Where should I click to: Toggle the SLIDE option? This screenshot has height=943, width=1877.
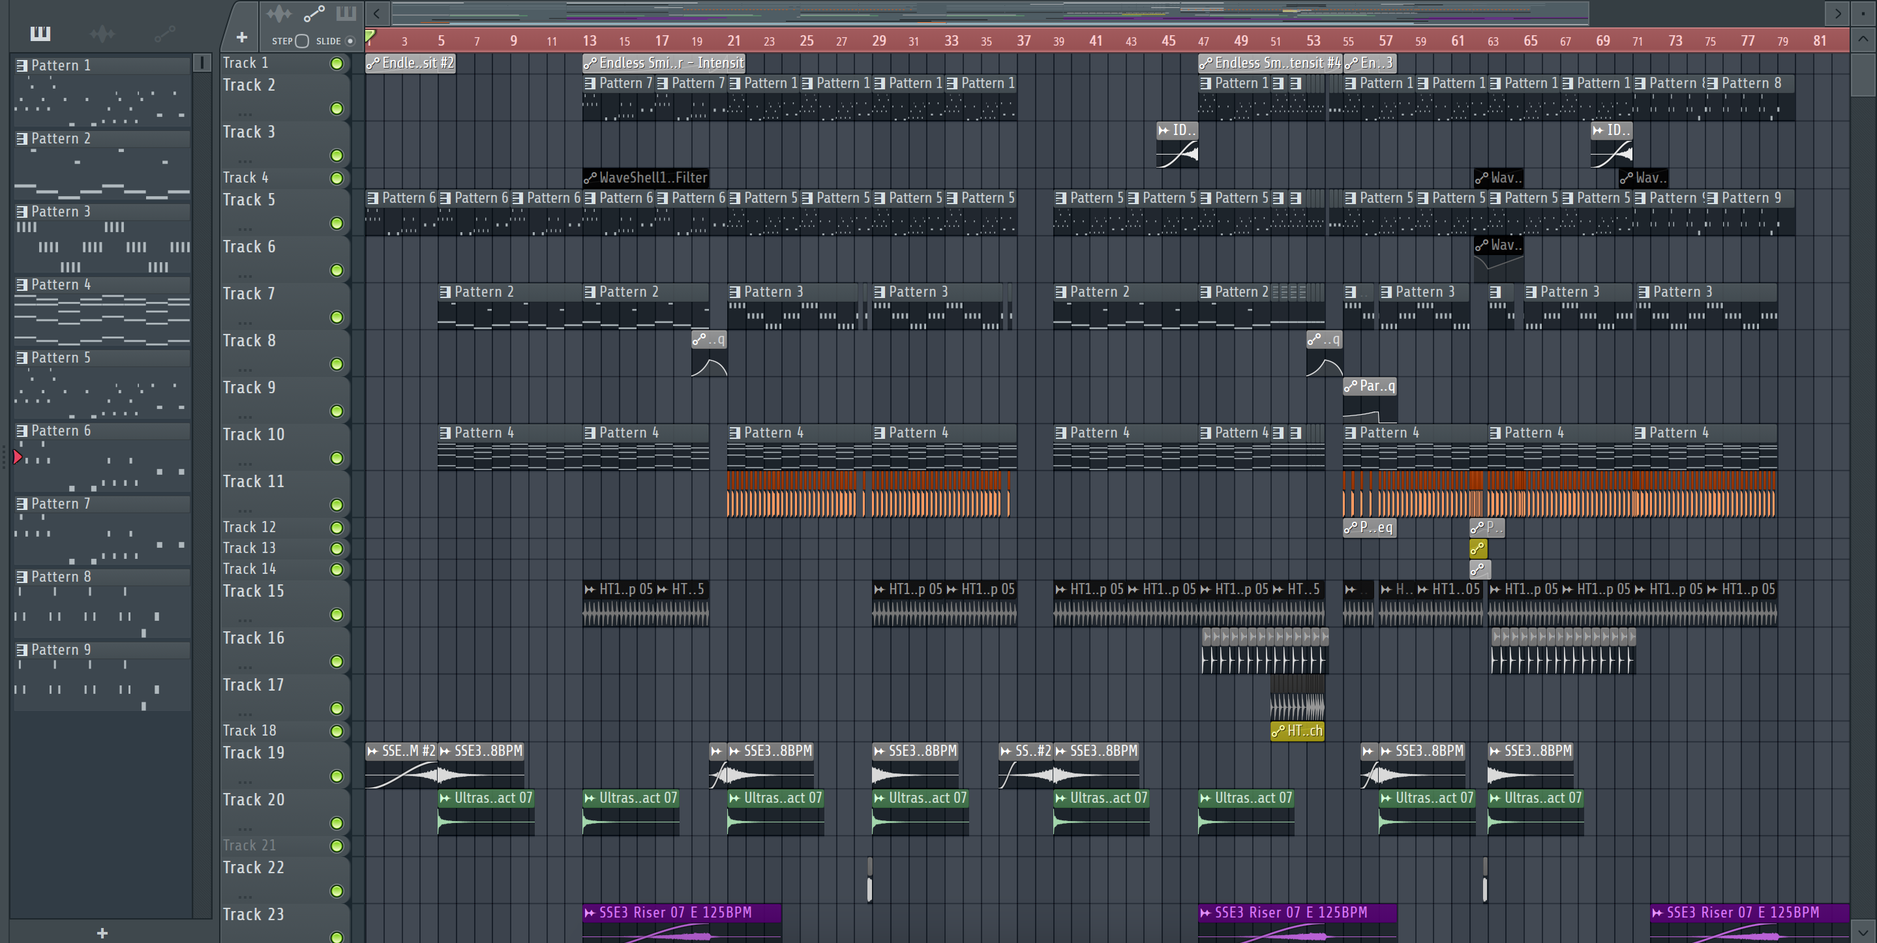[x=350, y=41]
